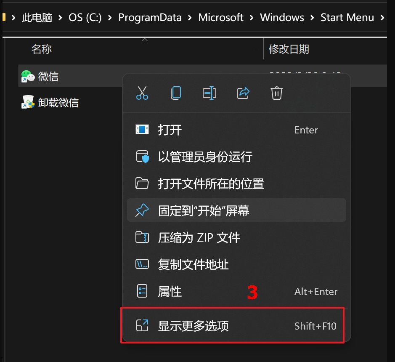Open 此电脑 from the address bar
The height and width of the screenshot is (362, 395).
(x=37, y=17)
